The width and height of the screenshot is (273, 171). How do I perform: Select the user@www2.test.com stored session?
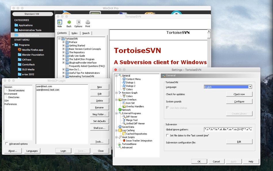click(47, 89)
